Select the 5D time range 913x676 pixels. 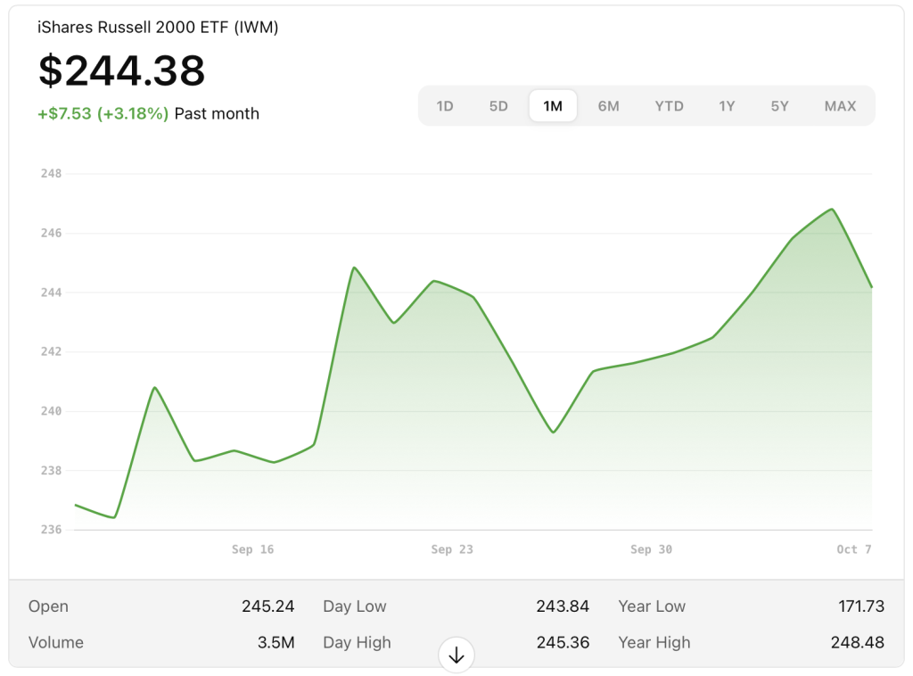click(x=498, y=106)
